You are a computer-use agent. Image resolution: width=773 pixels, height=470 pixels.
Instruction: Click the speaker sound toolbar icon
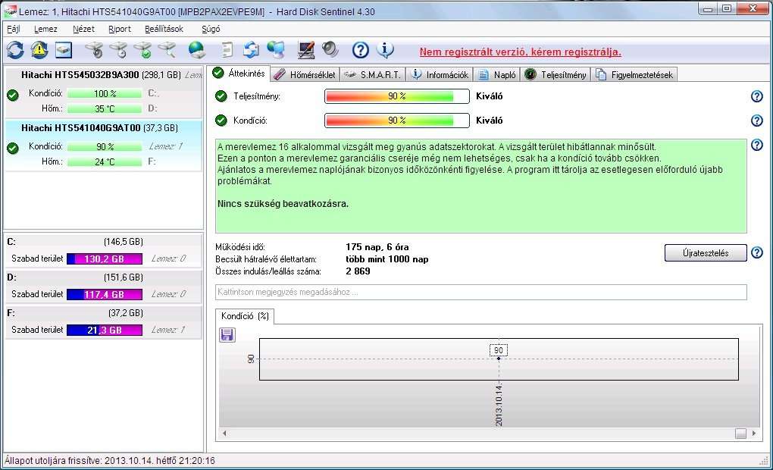[x=330, y=50]
